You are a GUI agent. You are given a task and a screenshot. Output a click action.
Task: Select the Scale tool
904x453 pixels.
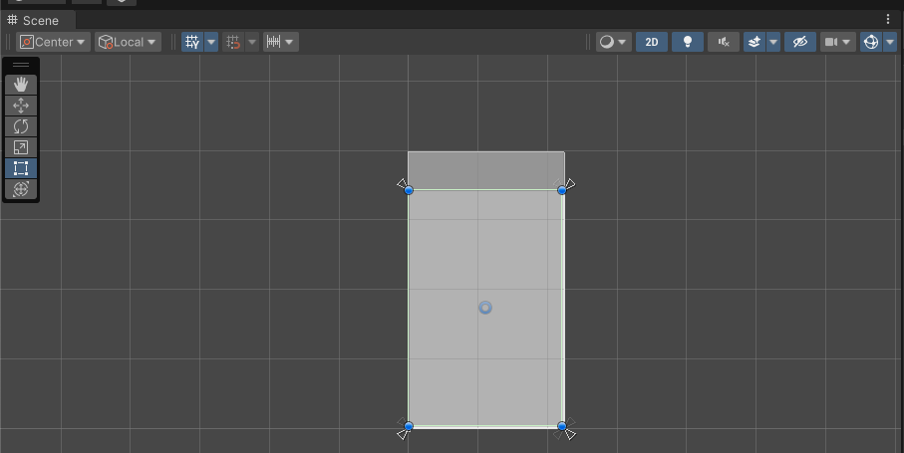[x=21, y=147]
